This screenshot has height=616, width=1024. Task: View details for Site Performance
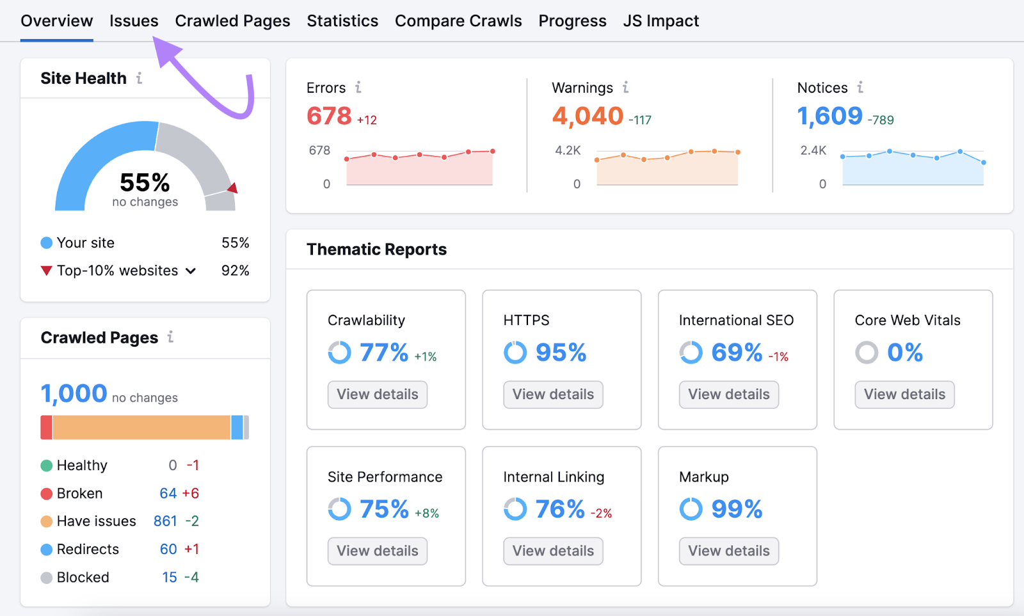click(x=378, y=551)
